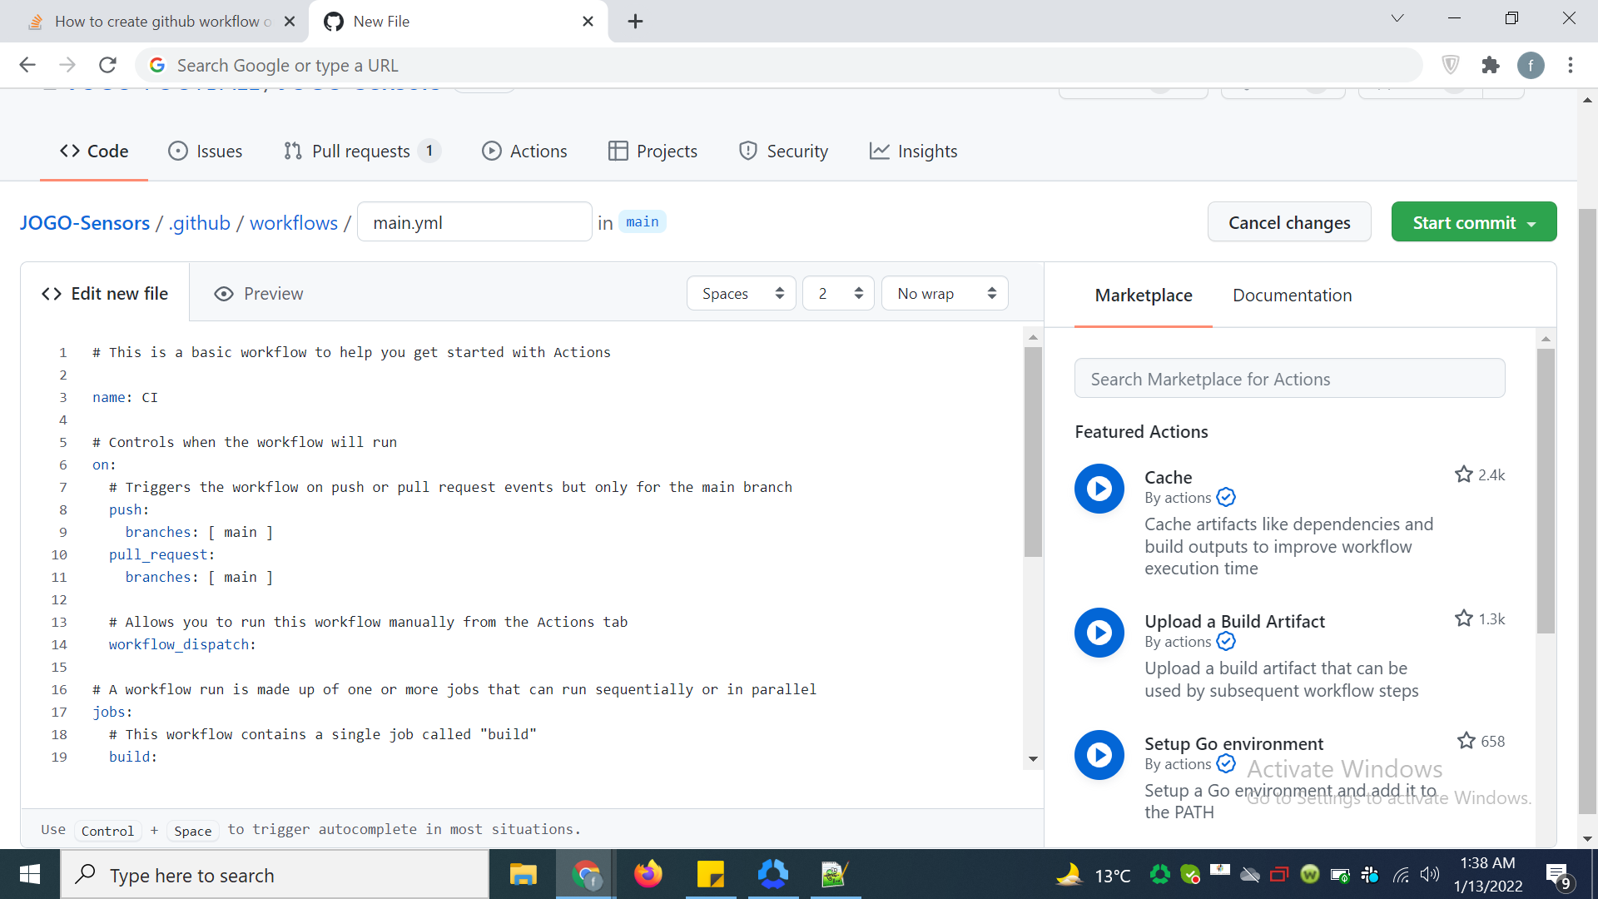
Task: Open the Start commit dropdown
Action: [1474, 222]
